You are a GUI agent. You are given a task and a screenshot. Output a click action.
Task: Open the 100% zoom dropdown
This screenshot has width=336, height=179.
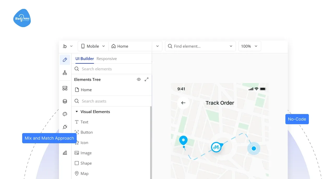pos(250,46)
